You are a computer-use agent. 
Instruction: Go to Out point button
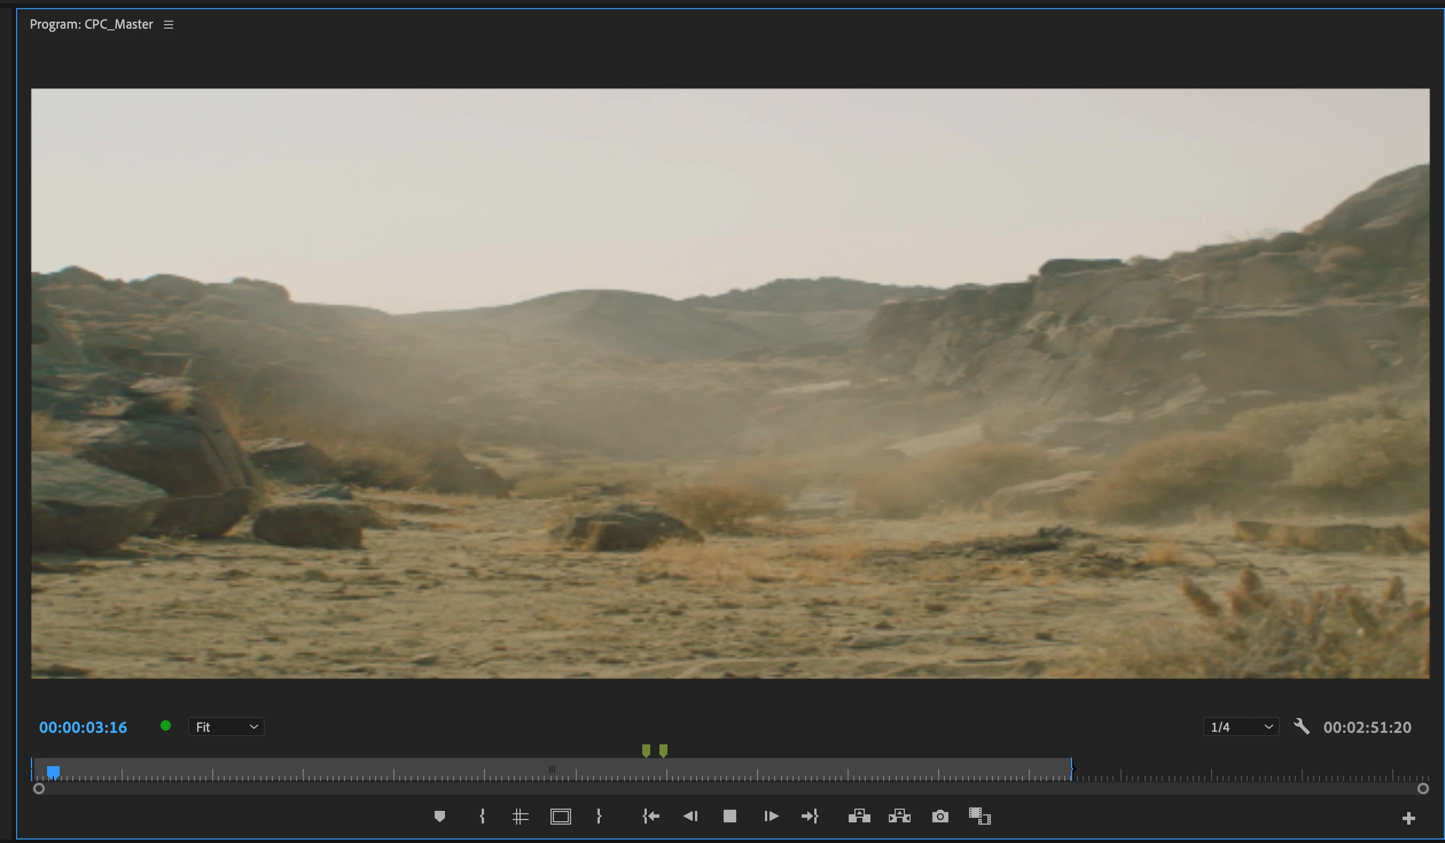[x=810, y=816]
